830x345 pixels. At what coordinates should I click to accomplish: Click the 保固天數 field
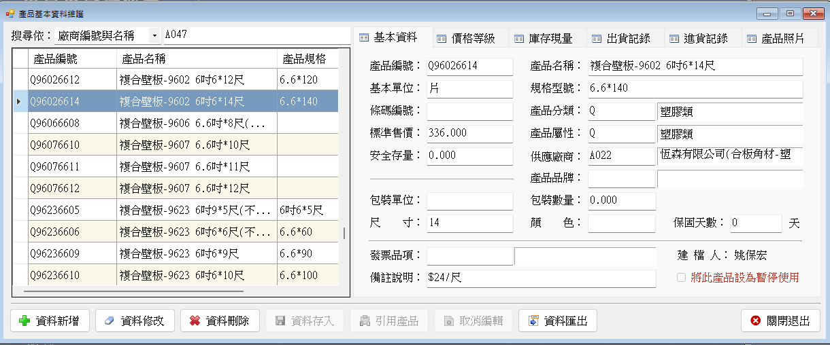point(755,223)
